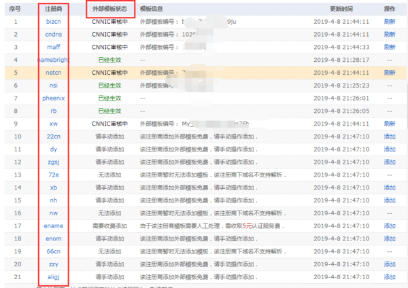Open the maff registrar link
408x288 pixels.
pos(53,47)
